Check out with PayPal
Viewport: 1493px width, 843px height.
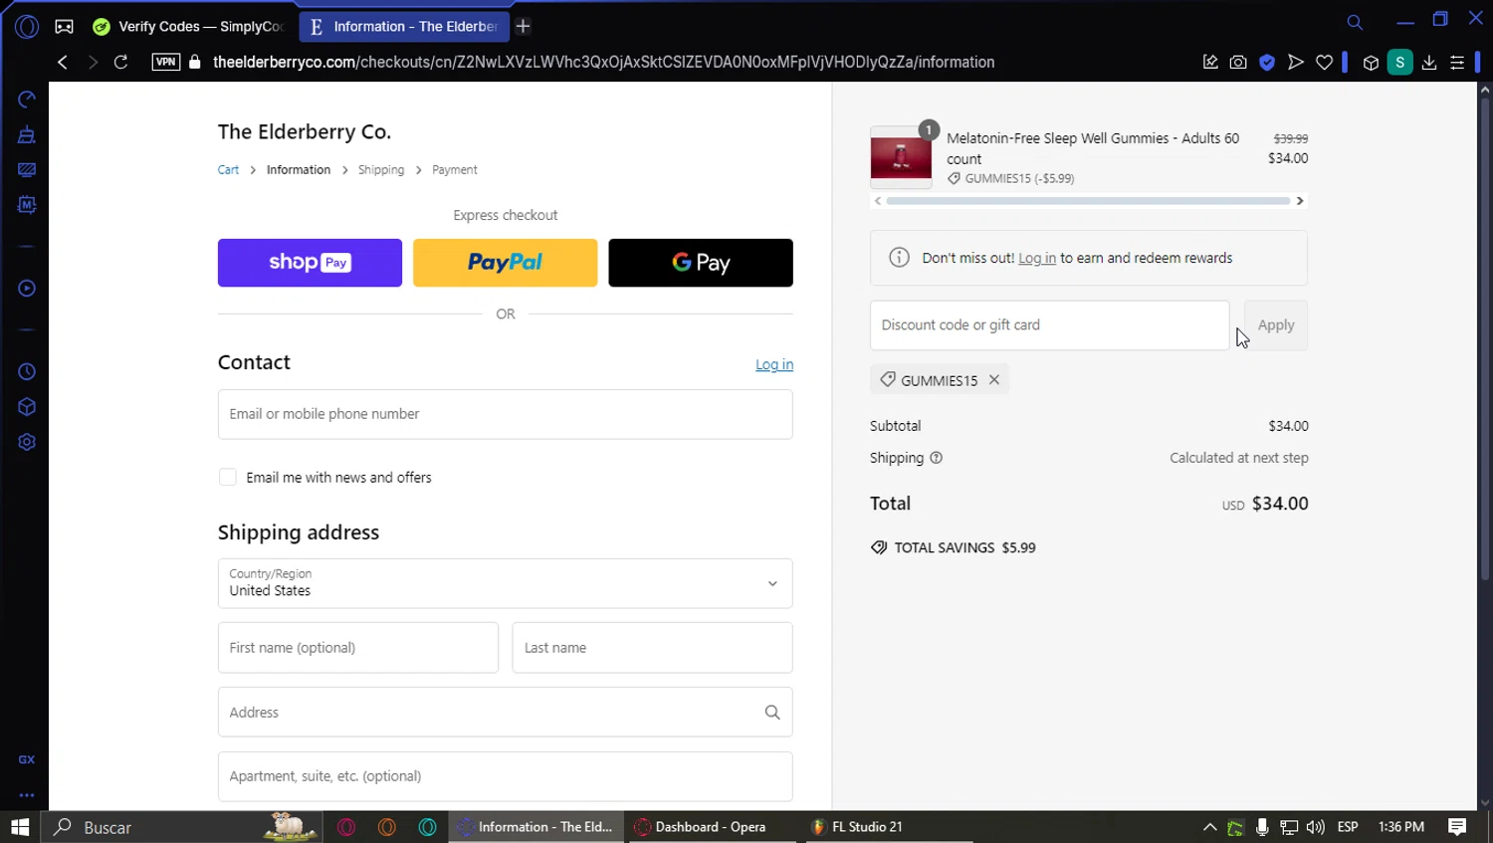pyautogui.click(x=506, y=263)
